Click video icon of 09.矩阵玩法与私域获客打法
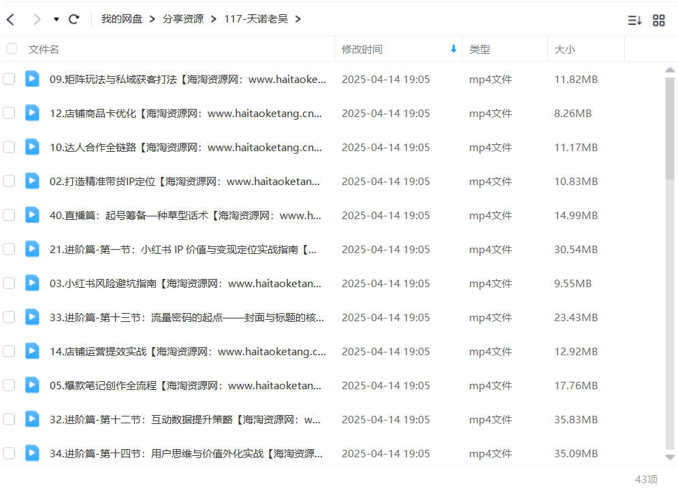The image size is (678, 492). tap(32, 79)
